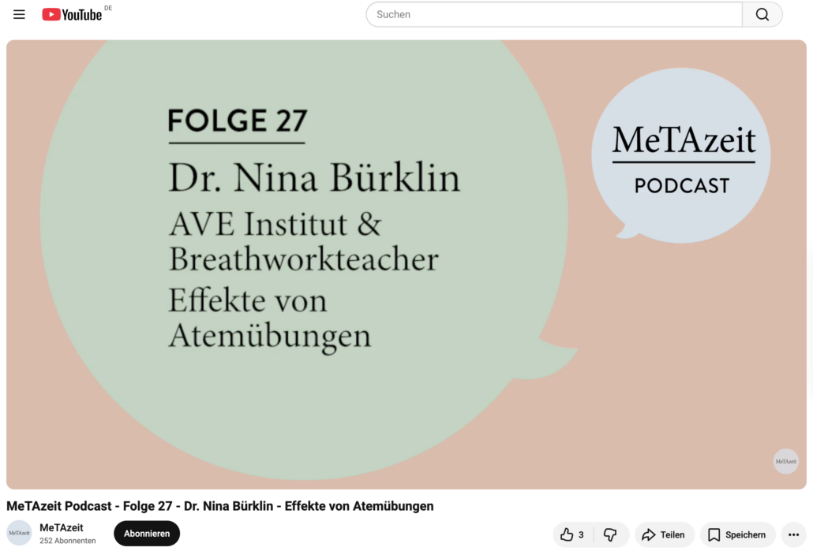Viewport: 813px width, 551px height.
Task: Select the video title text
Action: tap(220, 506)
